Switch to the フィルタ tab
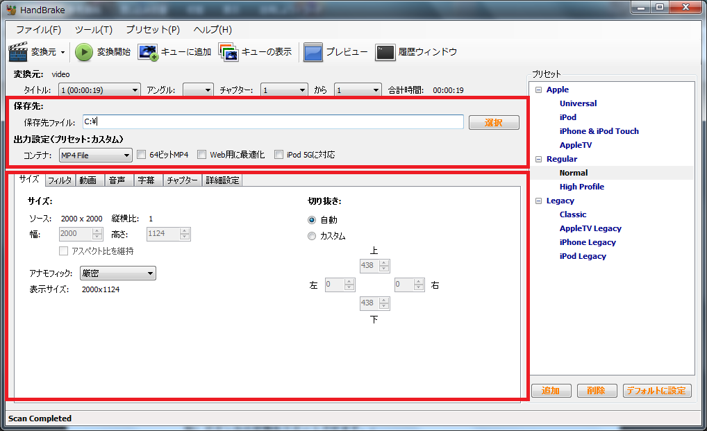Image resolution: width=707 pixels, height=431 pixels. click(60, 180)
